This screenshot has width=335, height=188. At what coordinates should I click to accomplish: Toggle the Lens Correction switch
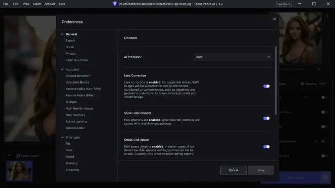point(266,86)
